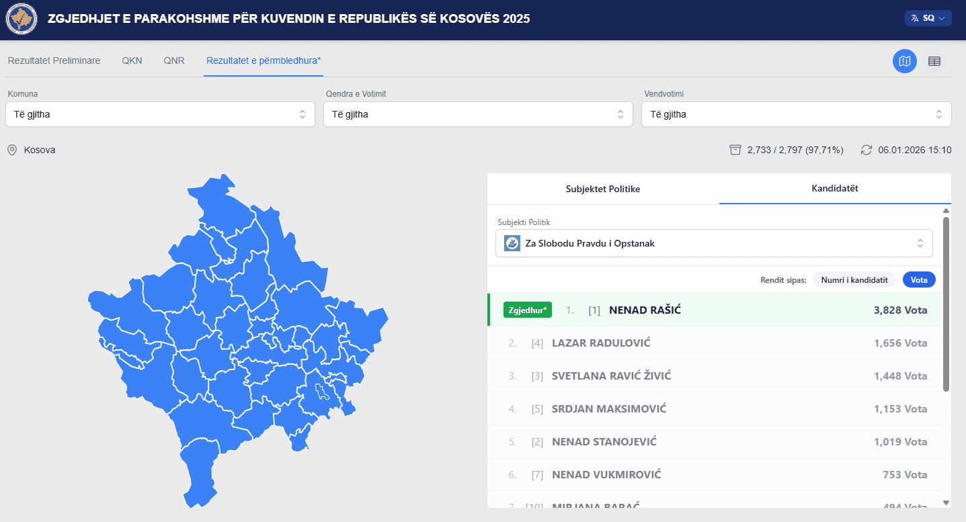Select the QKN tab

(132, 60)
